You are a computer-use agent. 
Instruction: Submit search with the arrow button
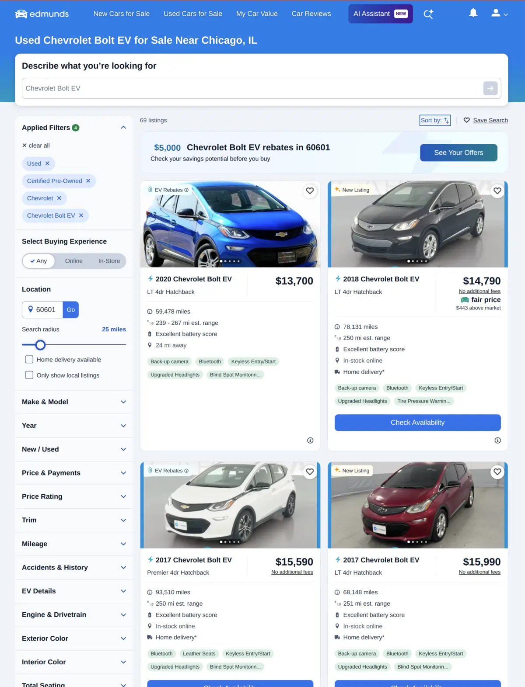tap(490, 88)
